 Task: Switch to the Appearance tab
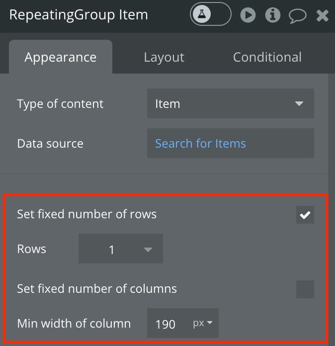click(61, 57)
